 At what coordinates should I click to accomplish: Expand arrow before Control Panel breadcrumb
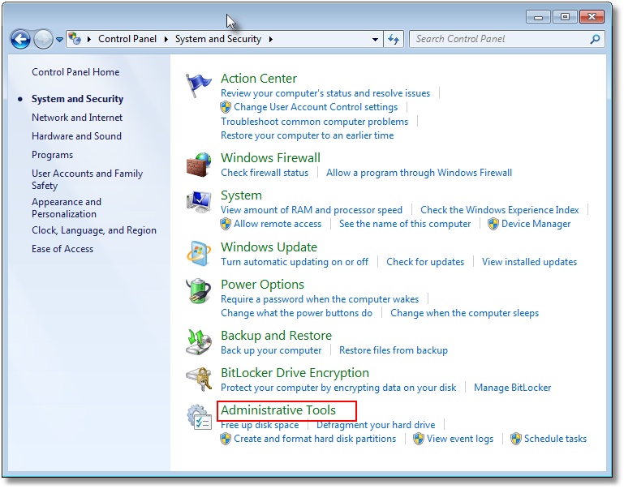point(89,39)
